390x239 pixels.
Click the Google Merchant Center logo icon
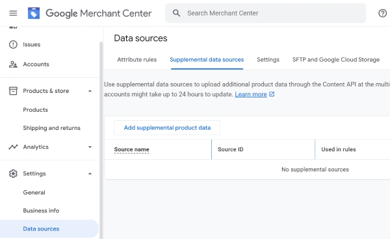click(34, 13)
